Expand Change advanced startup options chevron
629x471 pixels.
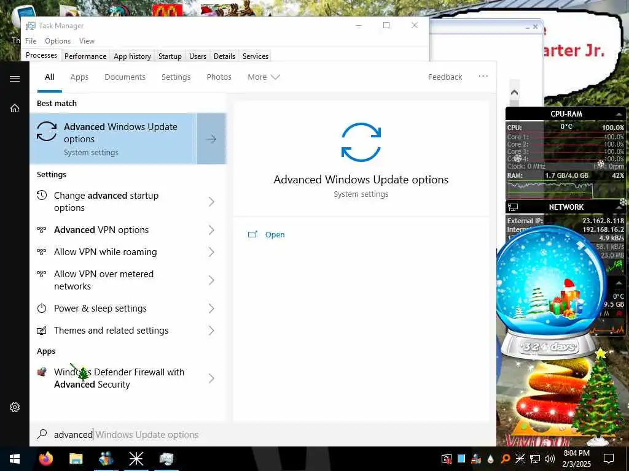[211, 201]
